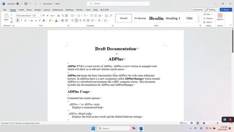Click the Strikethrough icon
The height and width of the screenshot is (132, 234).
tap(32, 21)
